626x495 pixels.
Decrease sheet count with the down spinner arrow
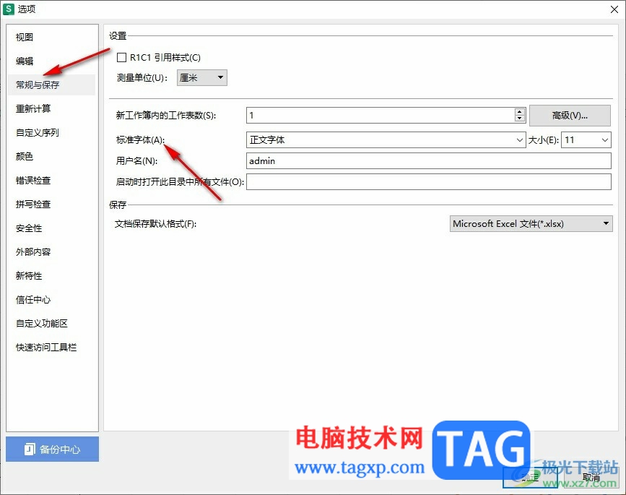(519, 119)
